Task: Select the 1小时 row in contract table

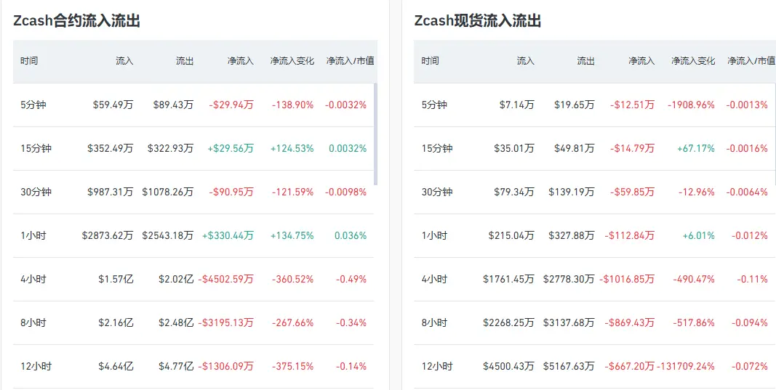Action: click(x=193, y=235)
